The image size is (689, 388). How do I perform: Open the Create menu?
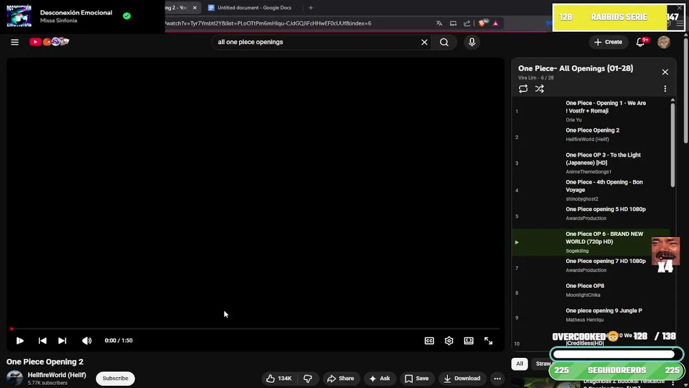(608, 42)
